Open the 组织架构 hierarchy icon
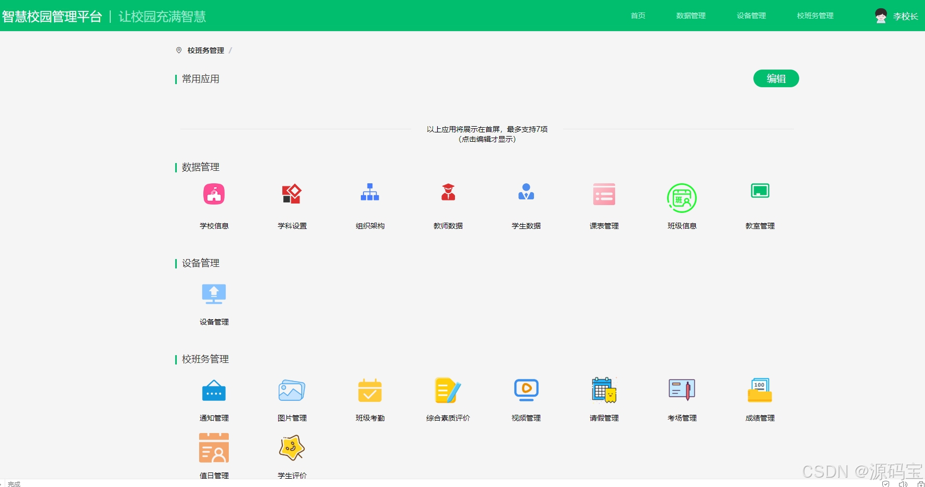 pyautogui.click(x=370, y=192)
